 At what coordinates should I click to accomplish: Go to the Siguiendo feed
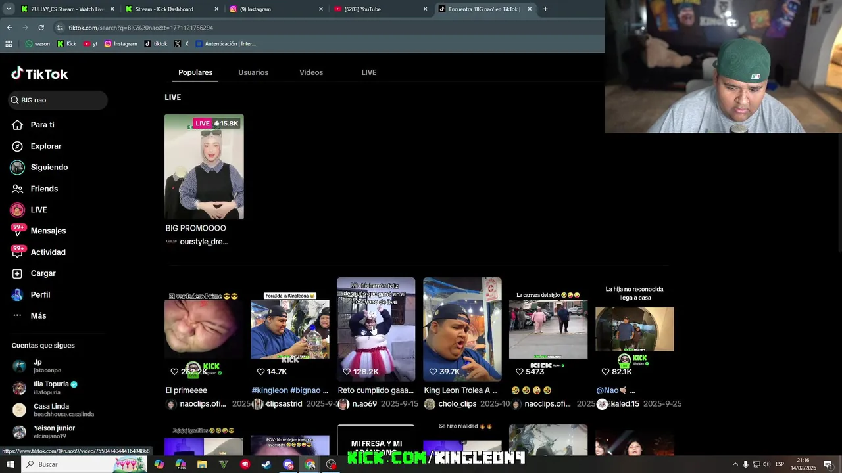[x=39, y=167]
